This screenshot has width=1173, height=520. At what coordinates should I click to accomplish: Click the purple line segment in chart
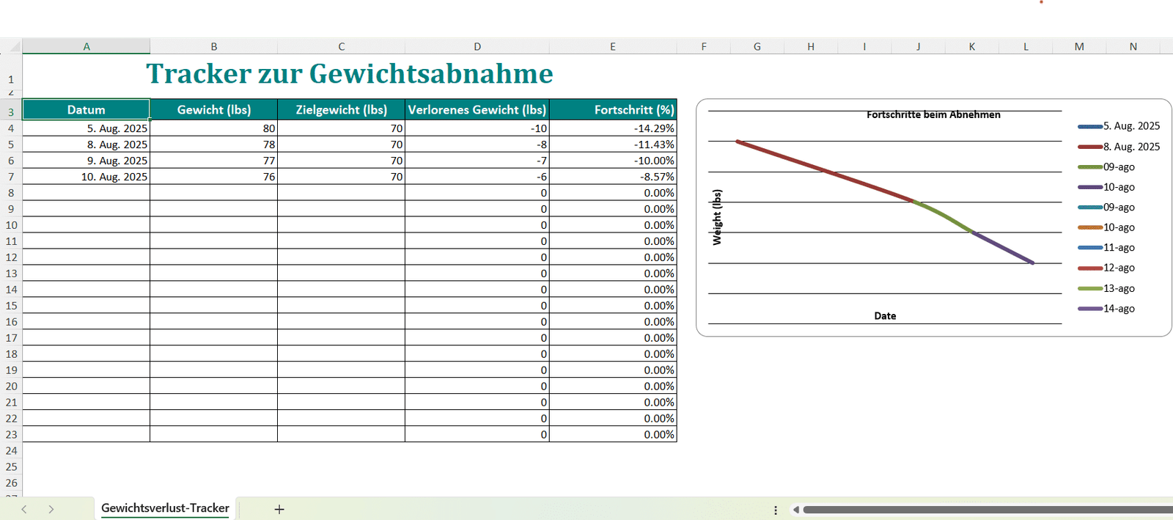(x=1003, y=248)
